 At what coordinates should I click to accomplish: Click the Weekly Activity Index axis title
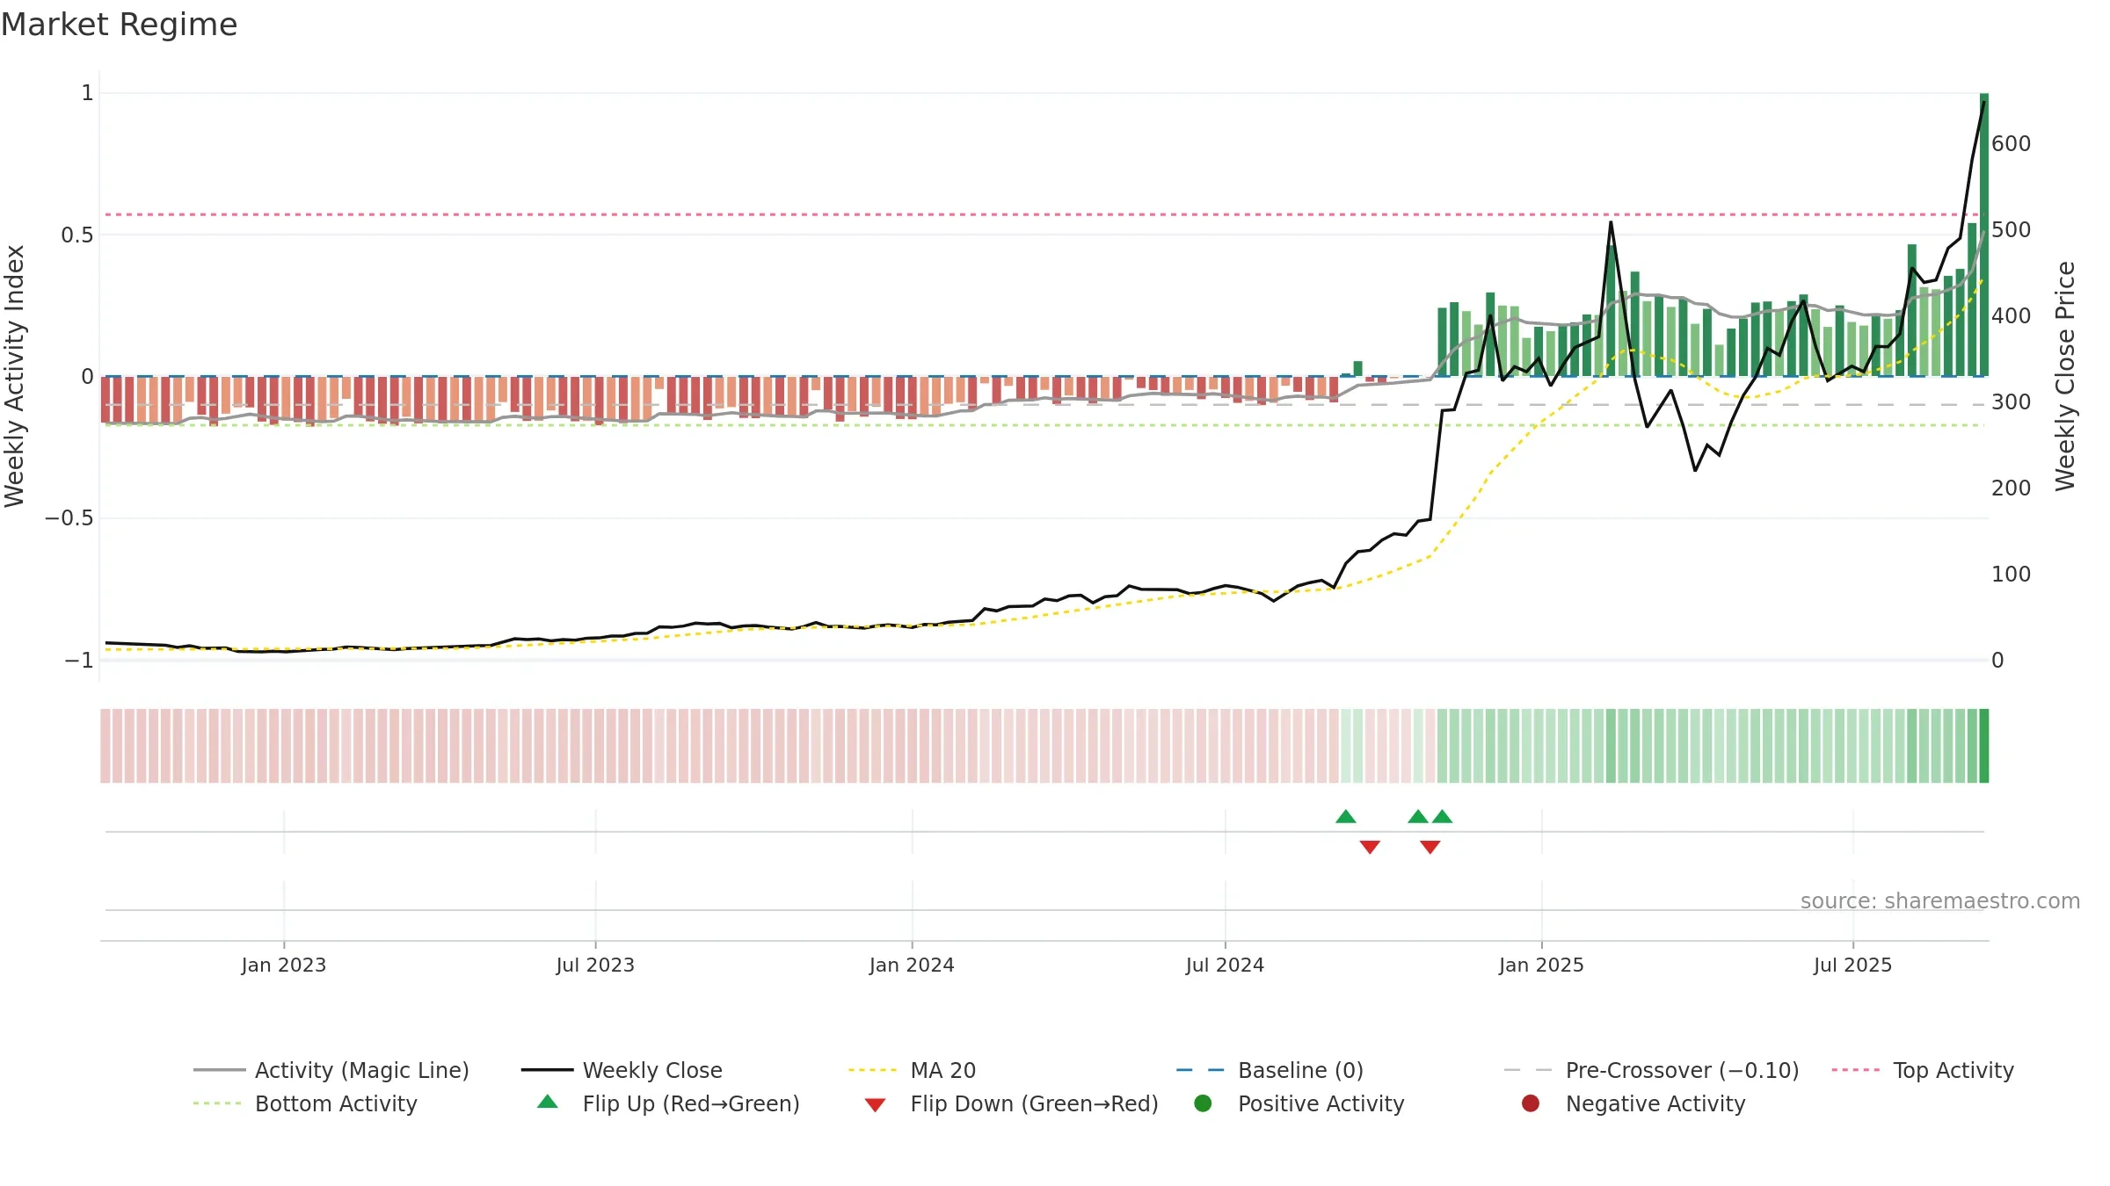pos(15,376)
